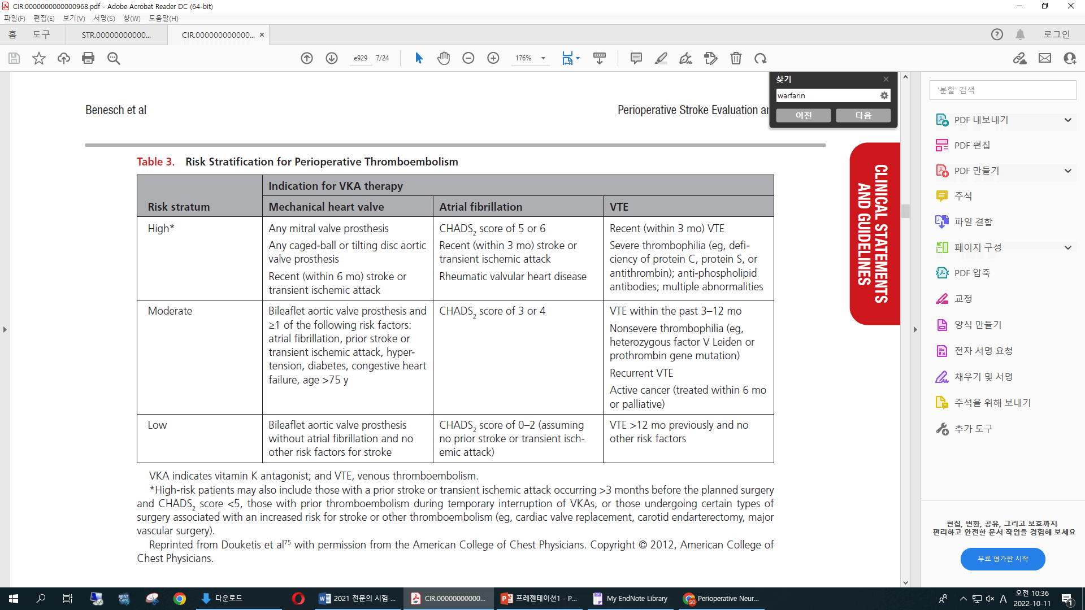Click the stamp tool icon

tap(711, 58)
